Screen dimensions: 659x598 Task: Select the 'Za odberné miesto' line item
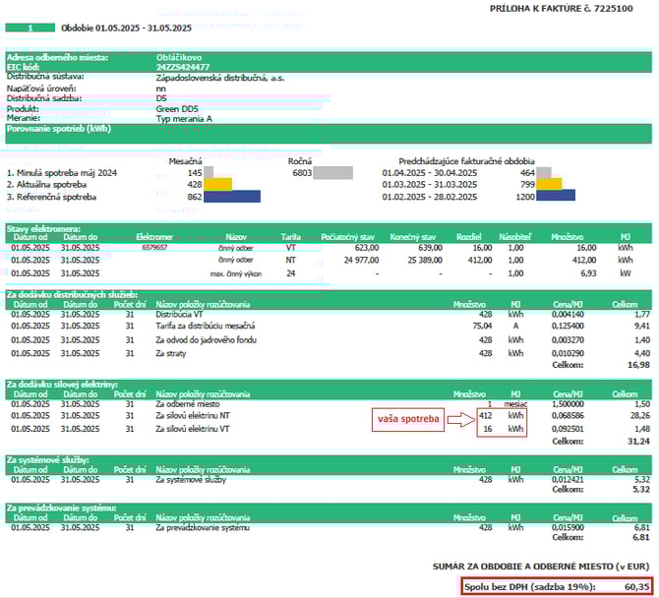(x=188, y=404)
